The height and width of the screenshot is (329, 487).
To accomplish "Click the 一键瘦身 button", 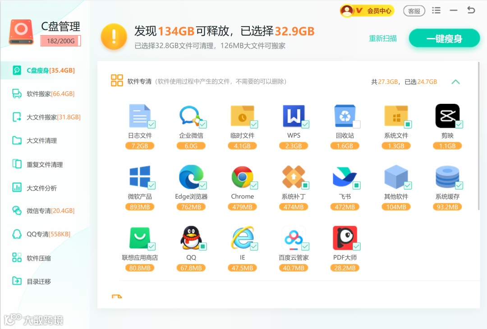I will pos(444,38).
